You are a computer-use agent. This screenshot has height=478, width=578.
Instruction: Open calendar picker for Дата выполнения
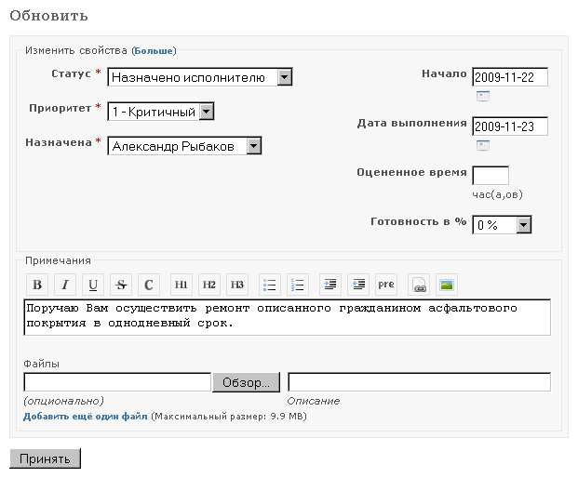point(483,145)
